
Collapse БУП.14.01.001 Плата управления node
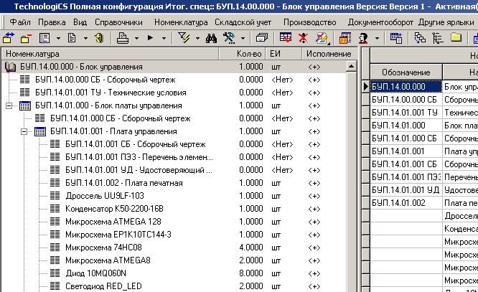pyautogui.click(x=24, y=131)
